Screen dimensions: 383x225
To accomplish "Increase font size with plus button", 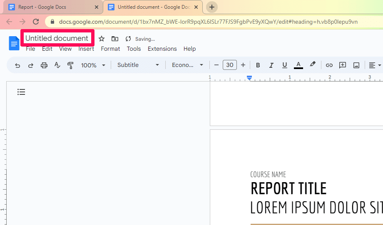I will (243, 65).
